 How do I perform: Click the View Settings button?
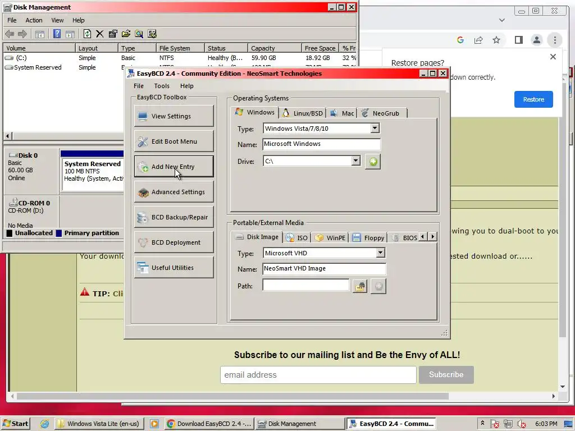174,116
